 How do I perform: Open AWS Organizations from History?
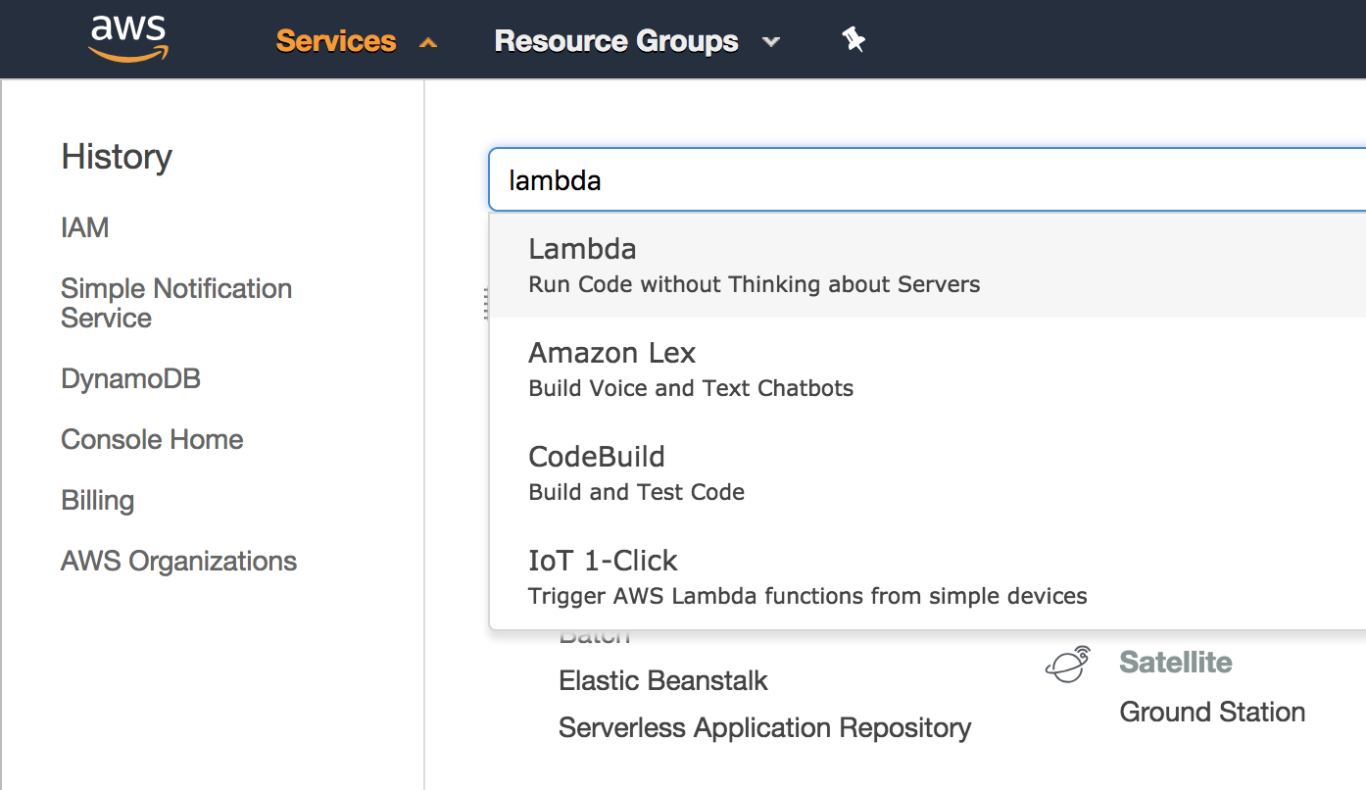[x=178, y=561]
